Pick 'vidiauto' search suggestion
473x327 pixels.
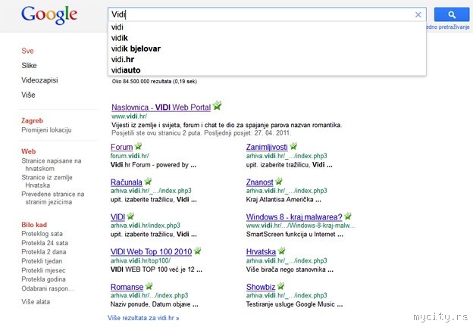(126, 70)
